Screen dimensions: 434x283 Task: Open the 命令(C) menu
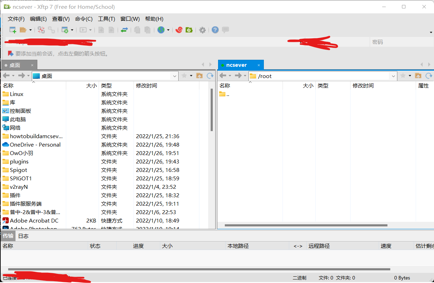(x=84, y=19)
